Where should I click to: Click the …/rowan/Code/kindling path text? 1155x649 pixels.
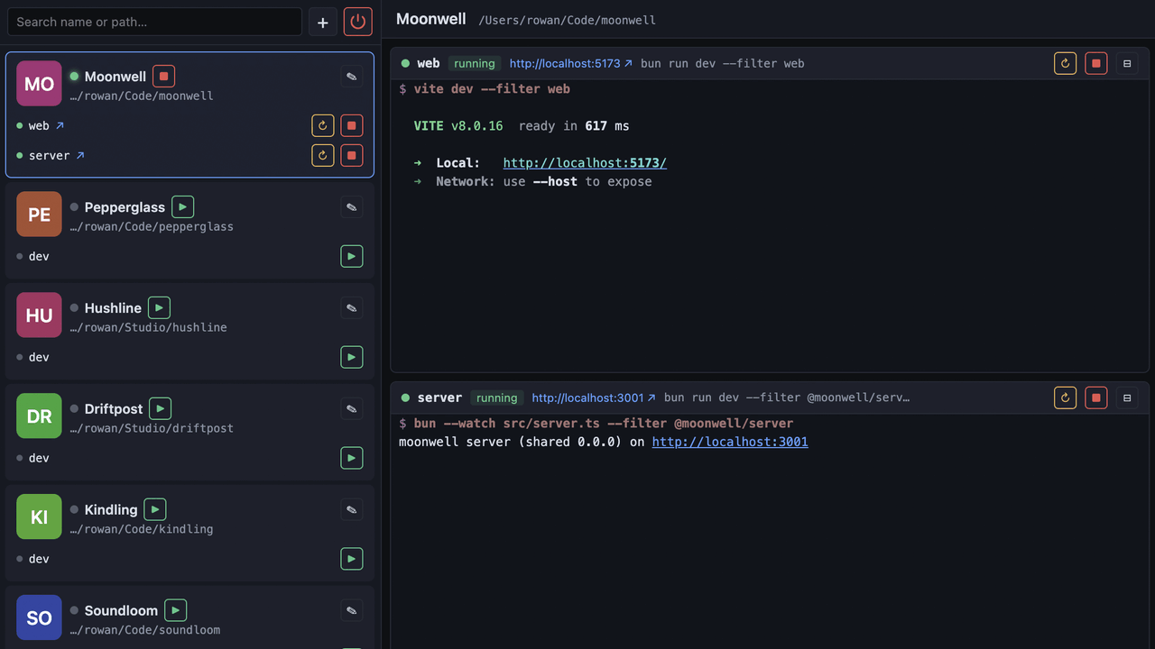[x=142, y=529]
